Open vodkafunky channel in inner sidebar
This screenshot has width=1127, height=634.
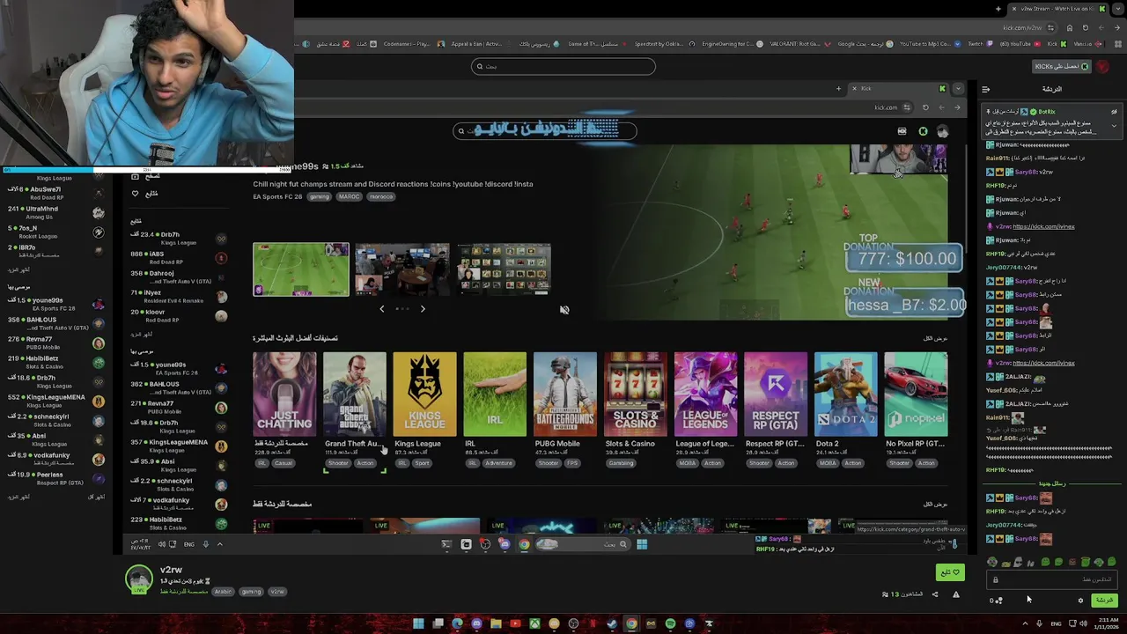click(179, 504)
